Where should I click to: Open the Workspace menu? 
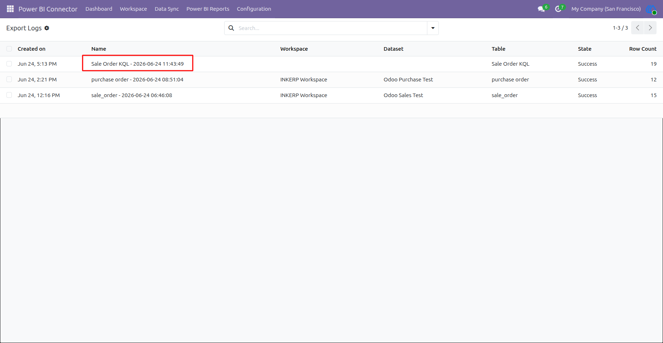pos(133,9)
